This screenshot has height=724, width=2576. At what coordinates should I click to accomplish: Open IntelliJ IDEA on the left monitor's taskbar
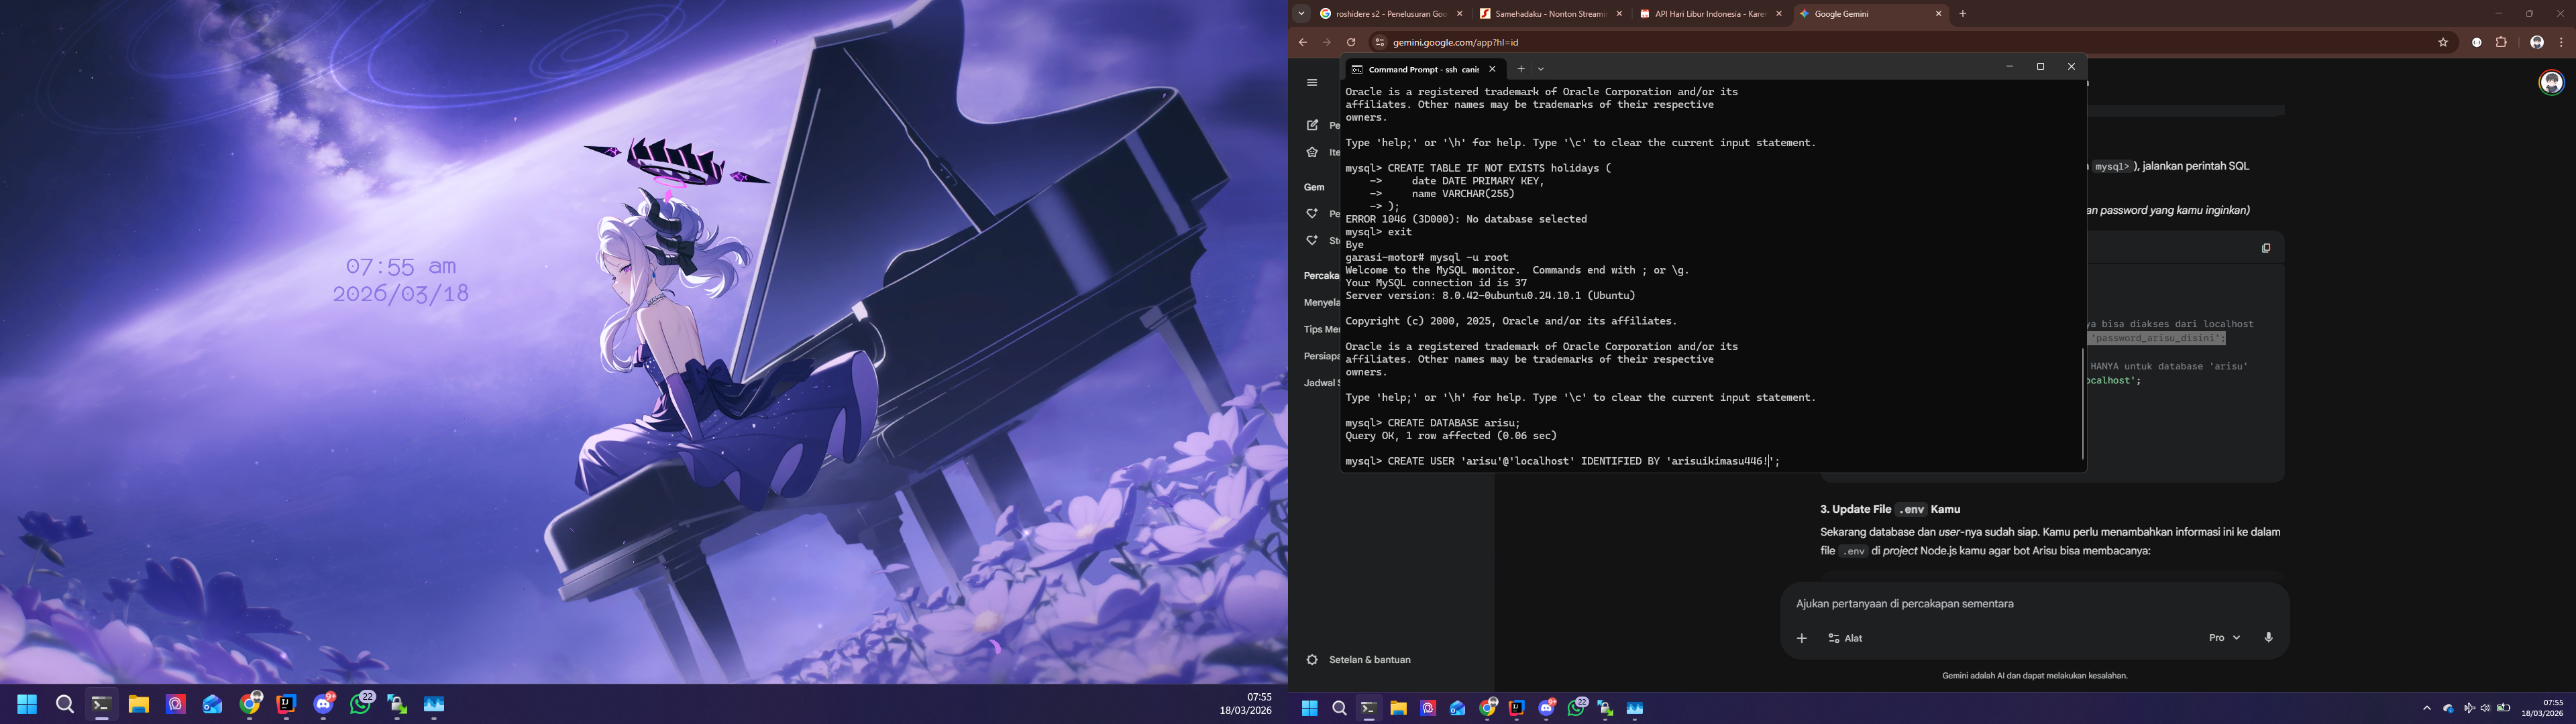click(x=286, y=704)
